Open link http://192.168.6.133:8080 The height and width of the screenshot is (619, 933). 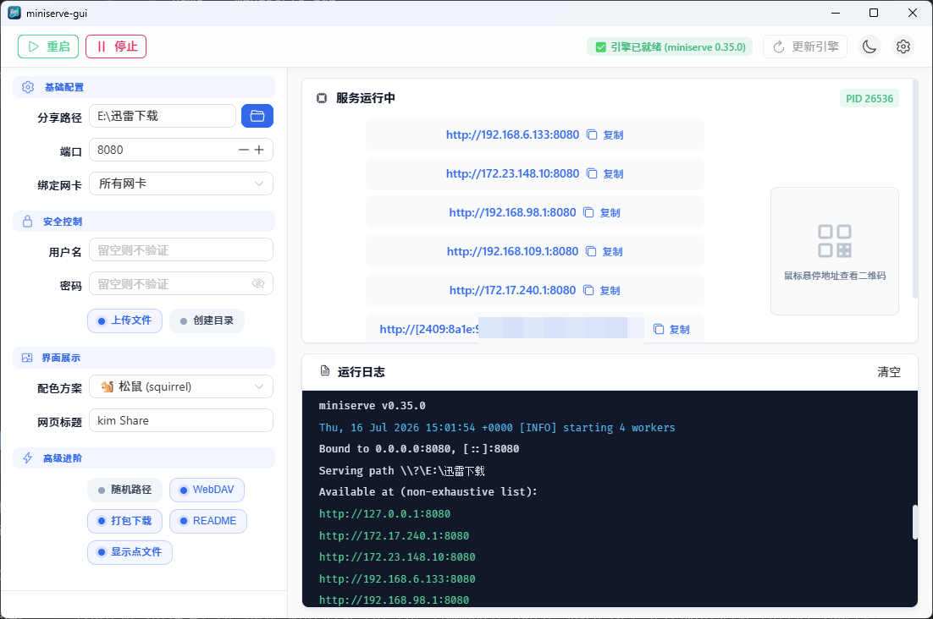point(512,134)
